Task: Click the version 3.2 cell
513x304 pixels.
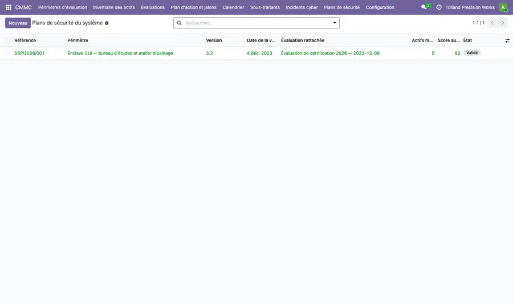Action: pyautogui.click(x=209, y=53)
